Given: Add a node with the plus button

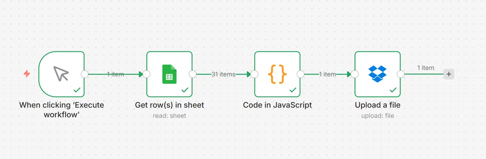Looking at the screenshot, I should [x=448, y=74].
